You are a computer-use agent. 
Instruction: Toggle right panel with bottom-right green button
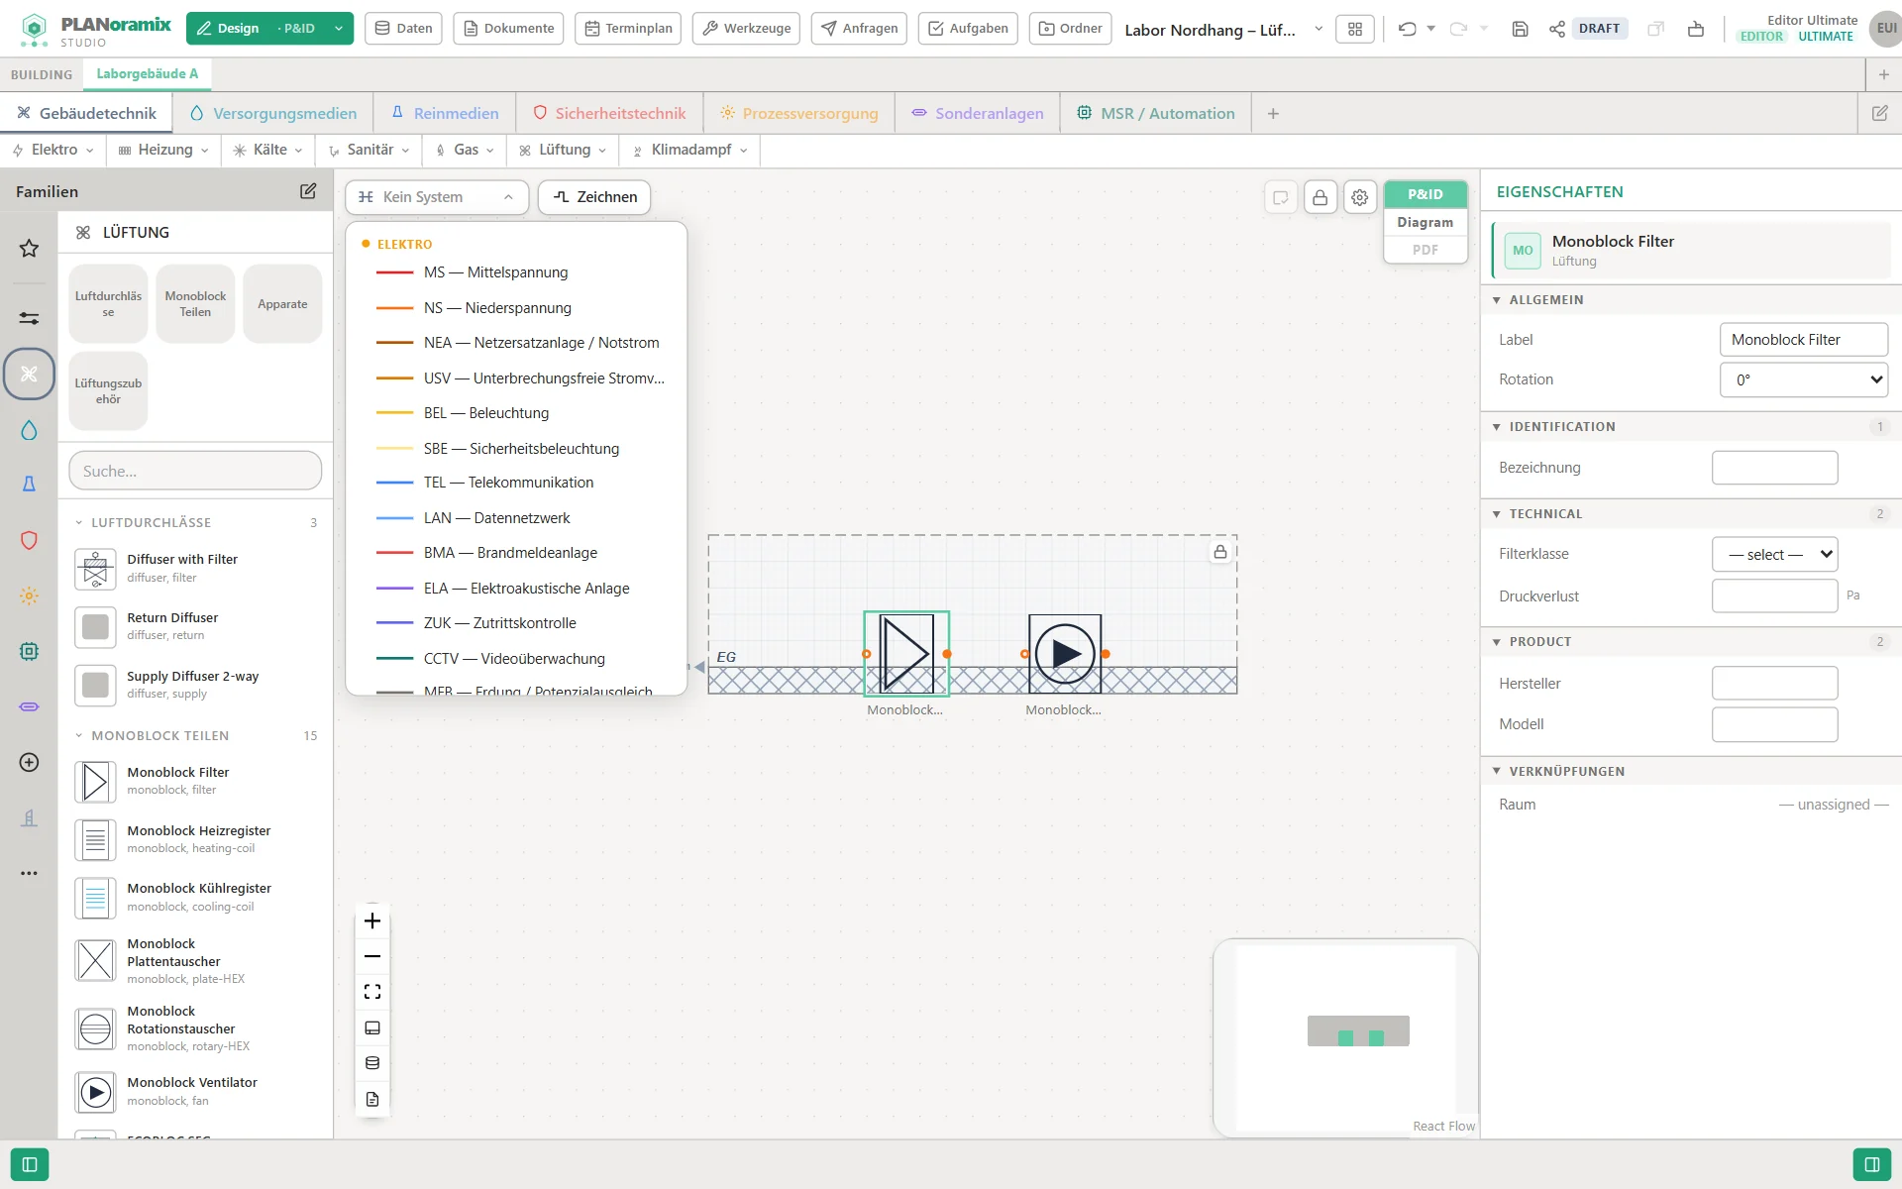[1872, 1164]
